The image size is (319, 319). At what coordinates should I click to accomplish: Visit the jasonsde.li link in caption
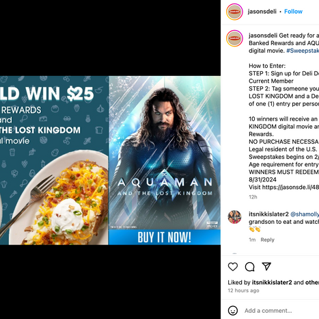click(x=290, y=187)
